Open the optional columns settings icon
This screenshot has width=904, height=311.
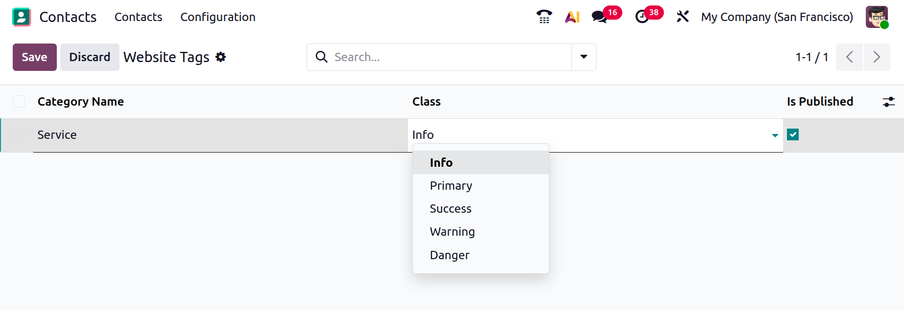[888, 102]
